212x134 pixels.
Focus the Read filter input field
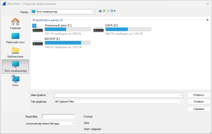coord(58,116)
